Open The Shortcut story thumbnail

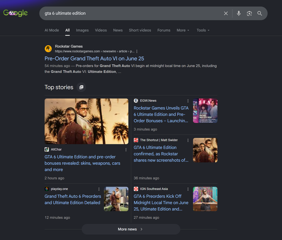click(205, 150)
